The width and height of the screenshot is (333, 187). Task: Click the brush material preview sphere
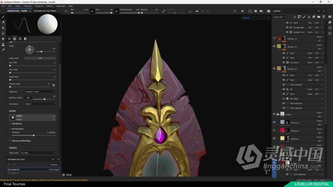point(47,24)
